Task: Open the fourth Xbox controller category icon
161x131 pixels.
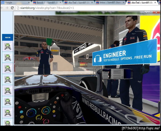Action: (8, 80)
